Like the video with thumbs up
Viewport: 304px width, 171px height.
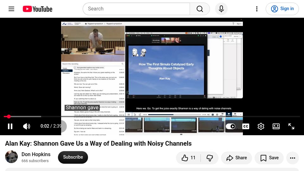[x=188, y=158]
